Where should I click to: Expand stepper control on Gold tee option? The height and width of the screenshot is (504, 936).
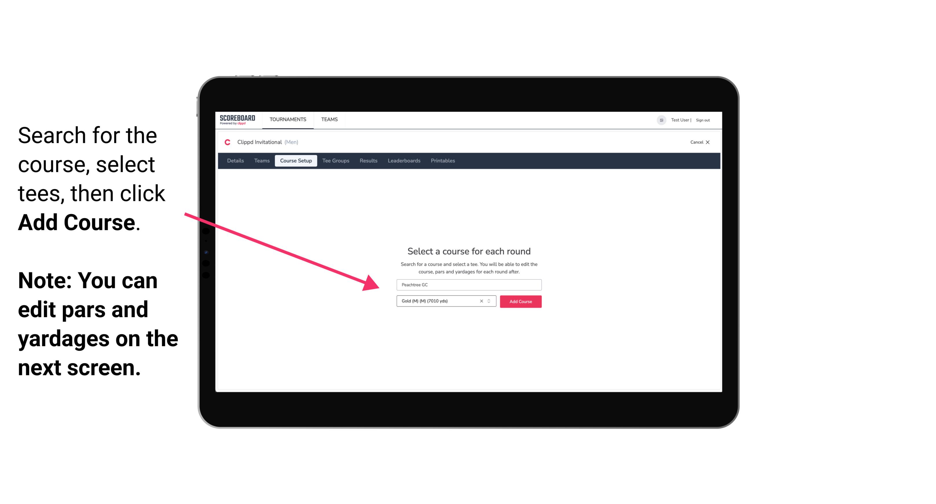click(x=489, y=301)
